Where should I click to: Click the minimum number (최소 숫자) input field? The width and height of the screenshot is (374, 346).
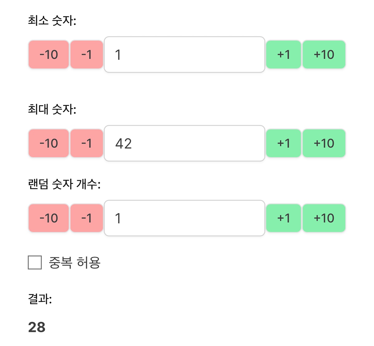[184, 55]
